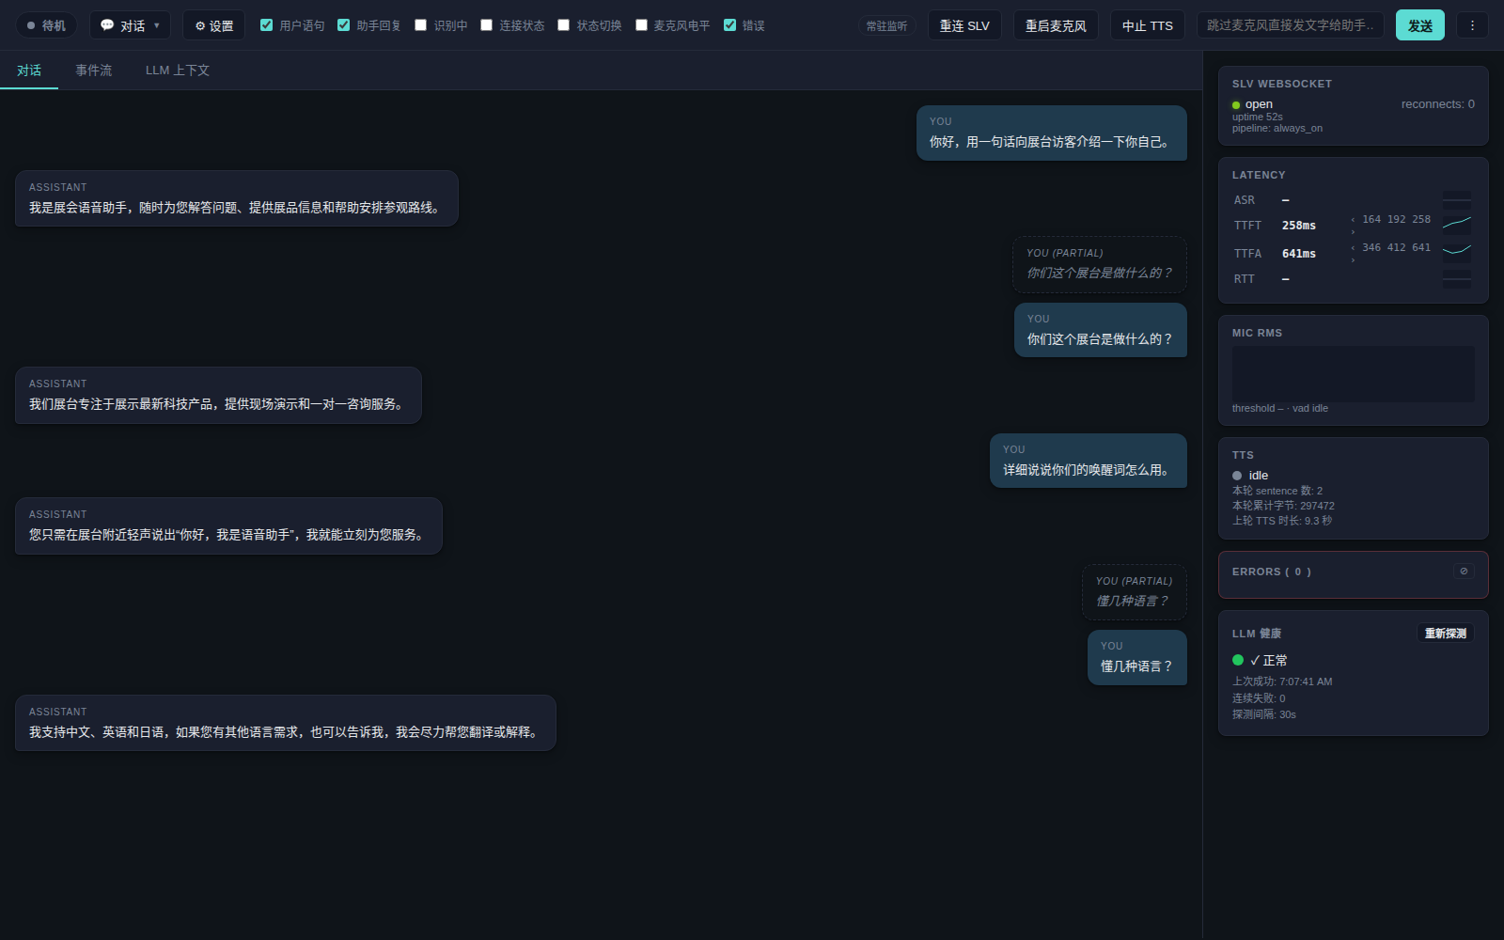Enable the 麦克风电平 checkbox
The height and width of the screenshot is (940, 1504).
[641, 25]
